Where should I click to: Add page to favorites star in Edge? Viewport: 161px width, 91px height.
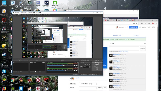(x=137, y=24)
